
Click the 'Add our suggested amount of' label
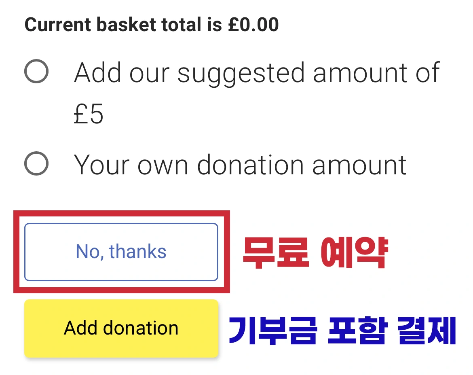(256, 73)
